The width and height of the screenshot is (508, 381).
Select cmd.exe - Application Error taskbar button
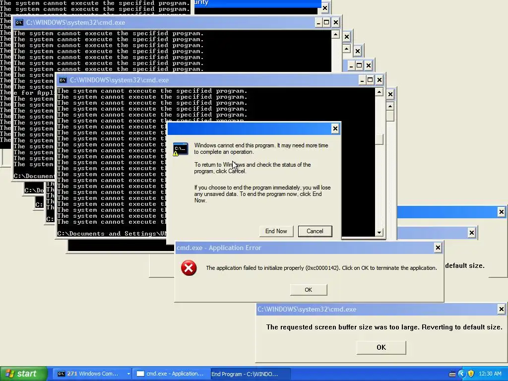(171, 374)
